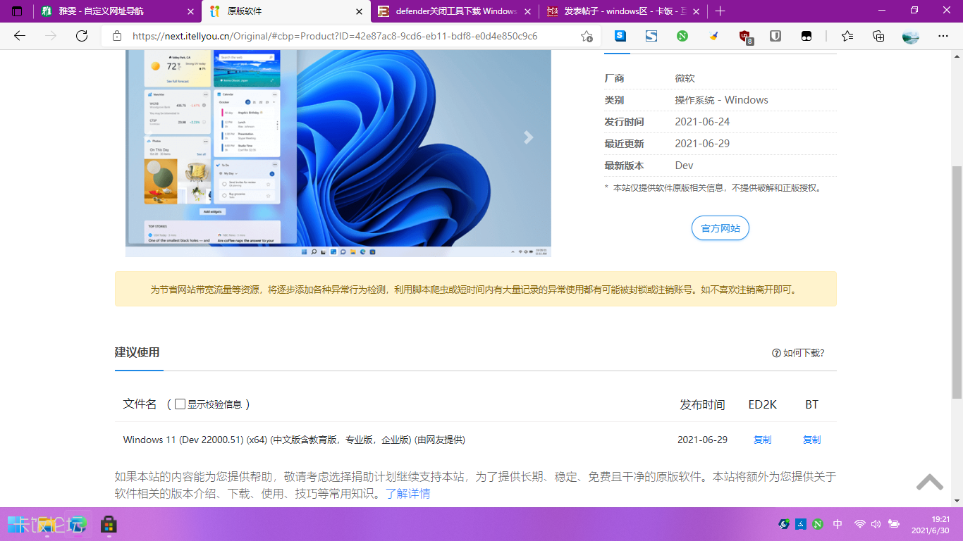Click the page vertical scrollbar thumb
Viewport: 963px width, 541px height.
[x=957, y=282]
